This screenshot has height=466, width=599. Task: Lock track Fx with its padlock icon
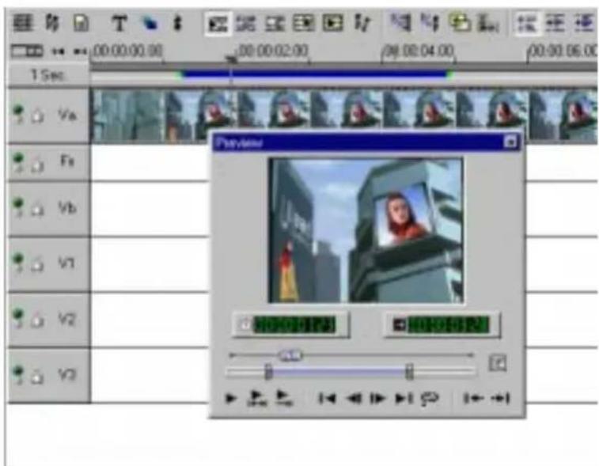pyautogui.click(x=37, y=165)
